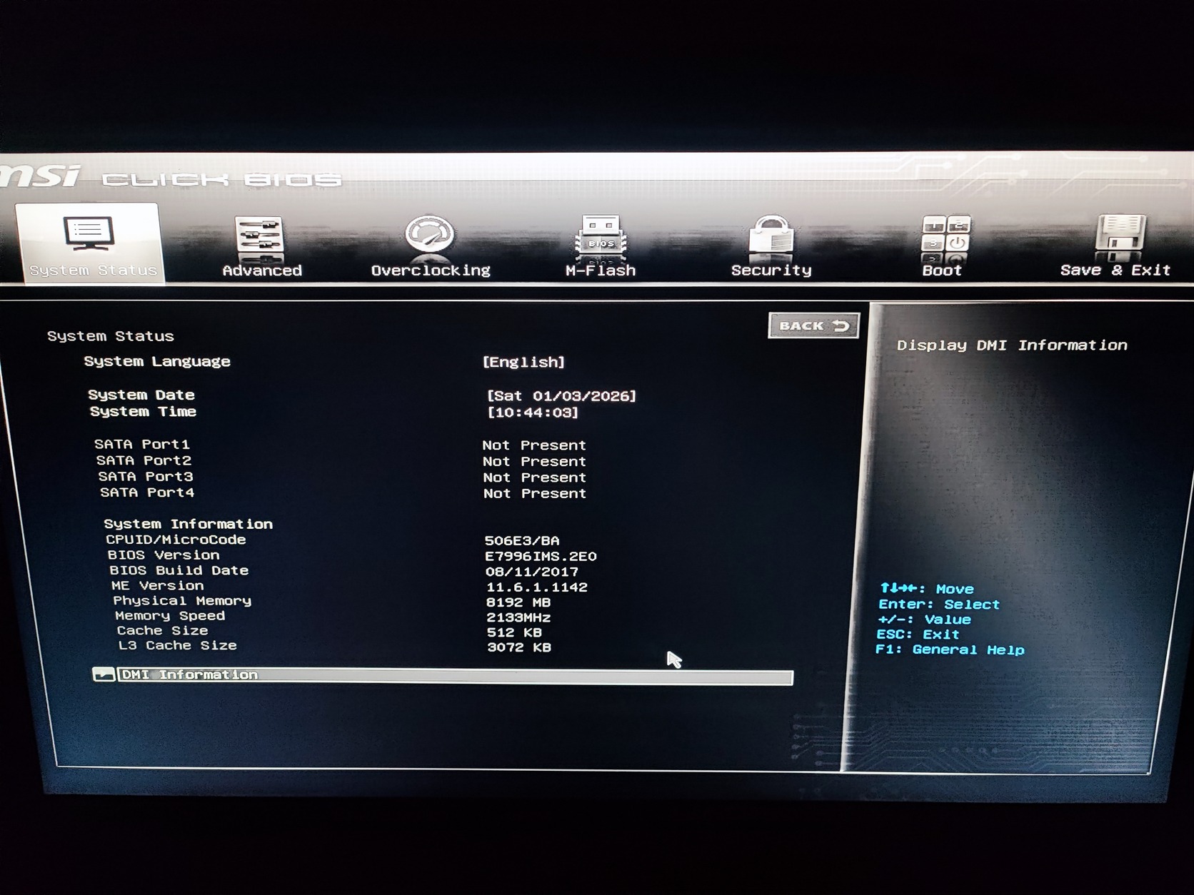Screen dimensions: 1194x895
Task: Go to the Security tab label
Action: pos(771,270)
